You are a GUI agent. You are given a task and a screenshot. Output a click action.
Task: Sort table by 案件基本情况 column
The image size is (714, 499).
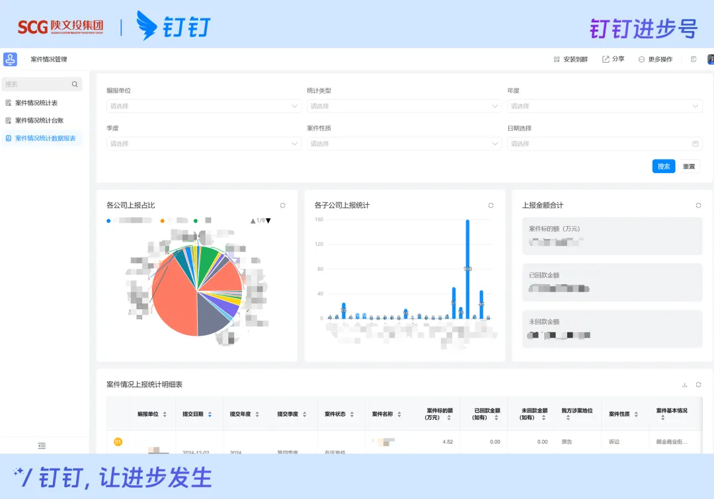[662, 418]
